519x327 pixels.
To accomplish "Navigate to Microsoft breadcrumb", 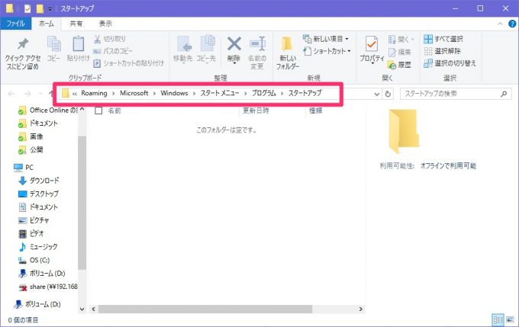I will [x=134, y=93].
